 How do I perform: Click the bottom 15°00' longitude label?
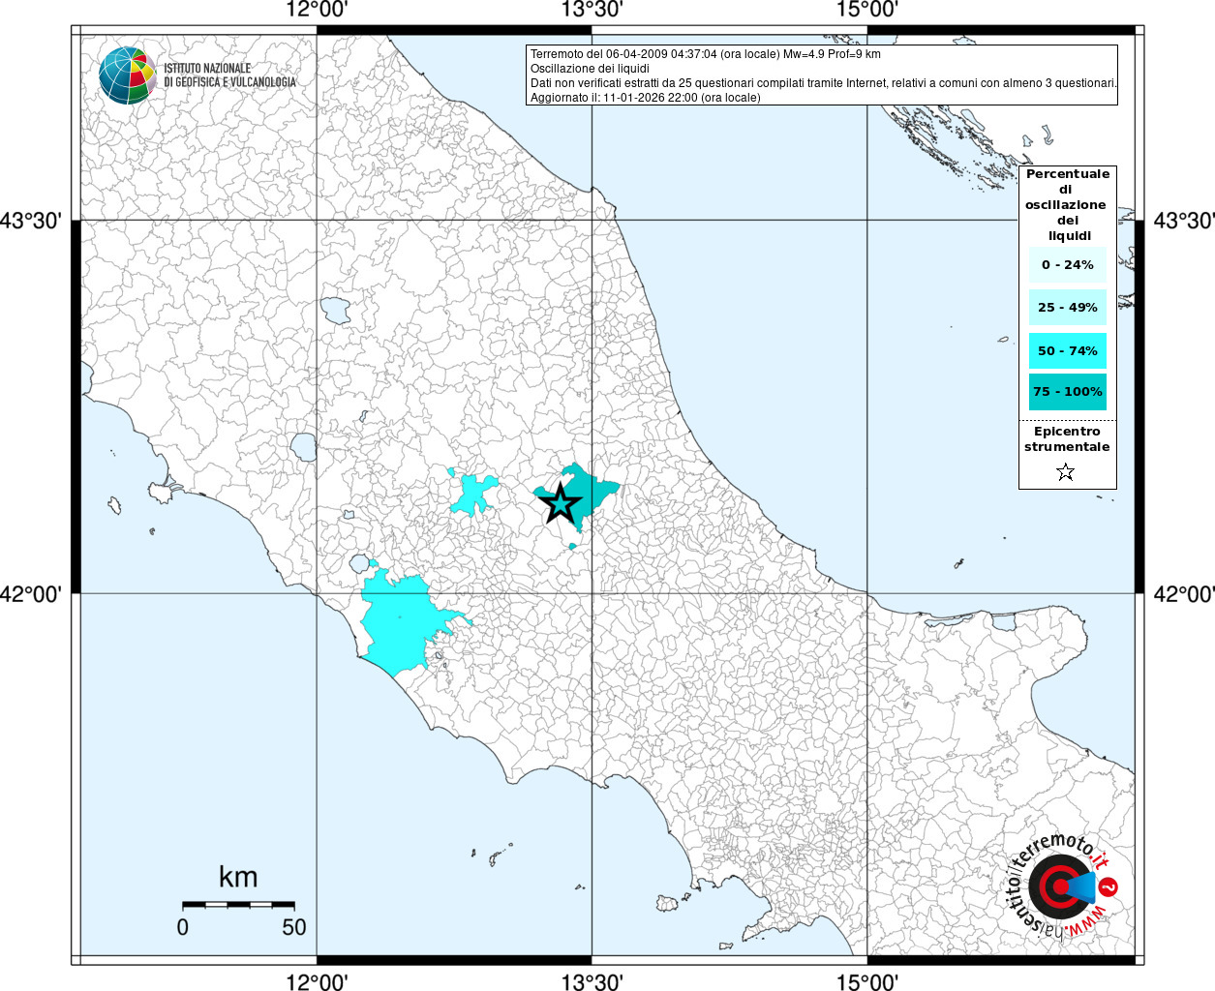click(x=866, y=981)
